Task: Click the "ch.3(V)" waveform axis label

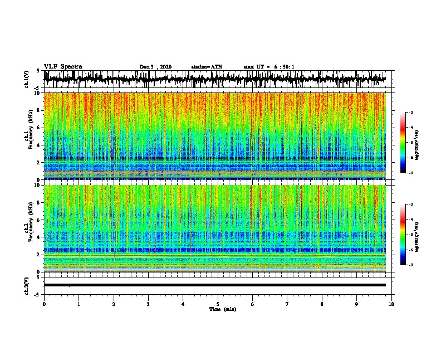Action: [27, 286]
